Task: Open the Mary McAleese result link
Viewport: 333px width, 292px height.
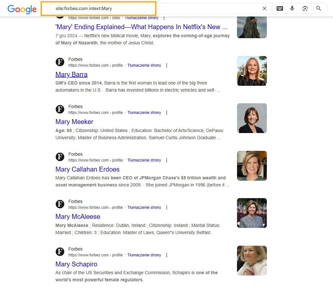Action: coord(78,217)
